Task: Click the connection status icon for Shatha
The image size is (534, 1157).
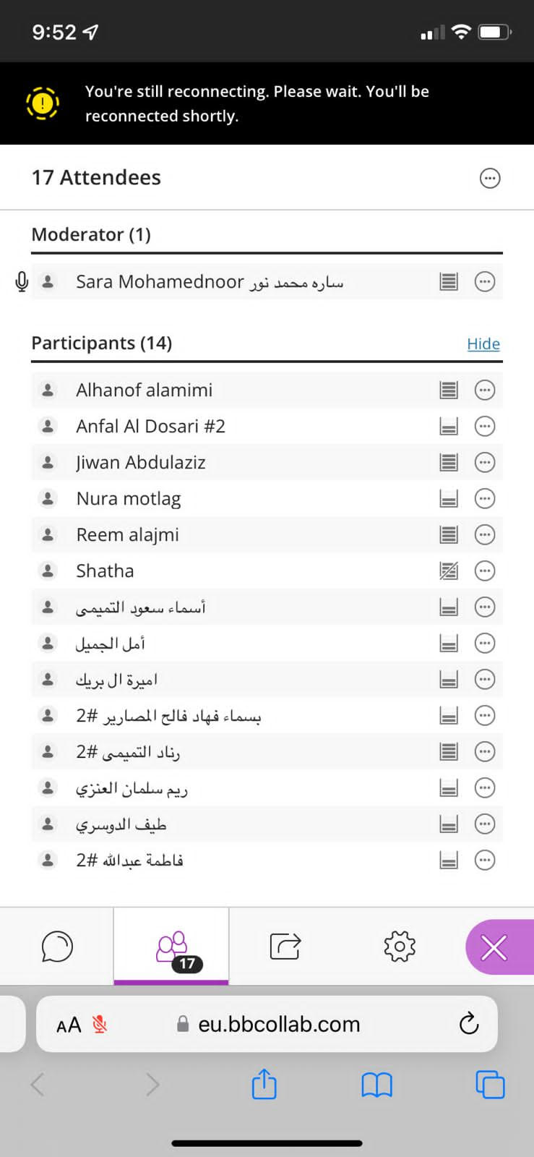Action: [x=449, y=571]
